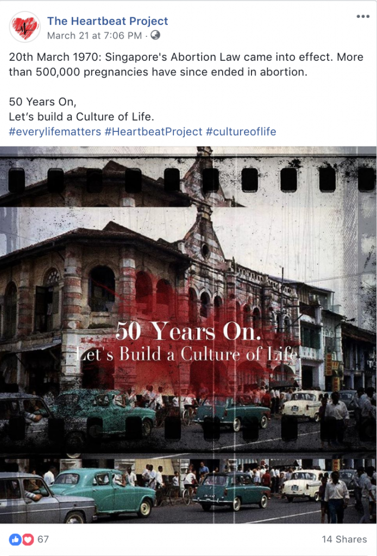Click the globe public audience icon
This screenshot has height=556, width=377.
tap(155, 35)
